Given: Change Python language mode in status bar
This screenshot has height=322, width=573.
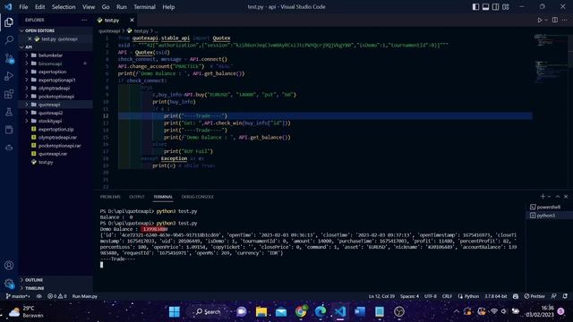Looking at the screenshot, I should 472,296.
